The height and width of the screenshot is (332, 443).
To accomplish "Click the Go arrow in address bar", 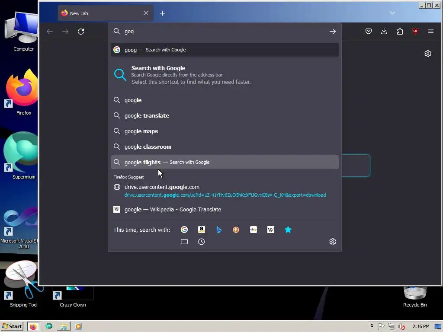I will 333,31.
